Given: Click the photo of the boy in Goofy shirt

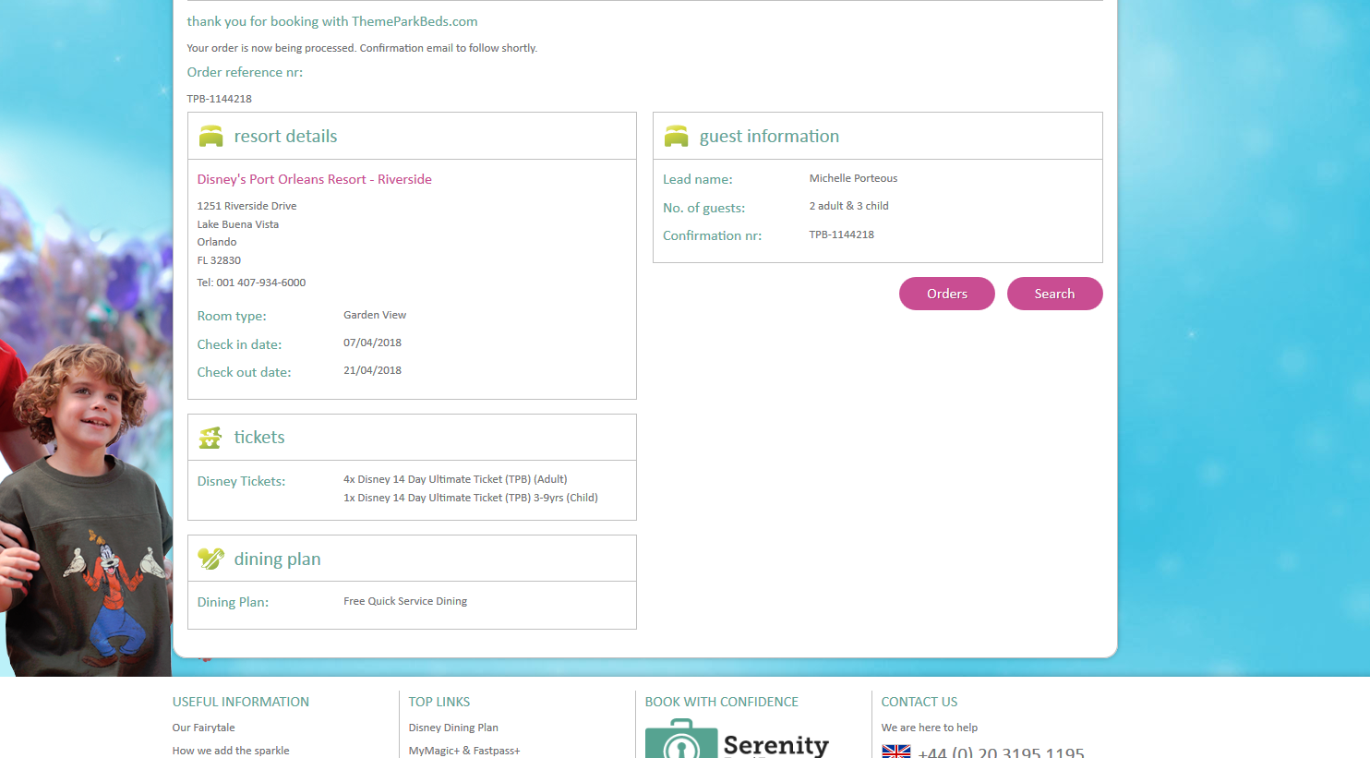Looking at the screenshot, I should 85,508.
